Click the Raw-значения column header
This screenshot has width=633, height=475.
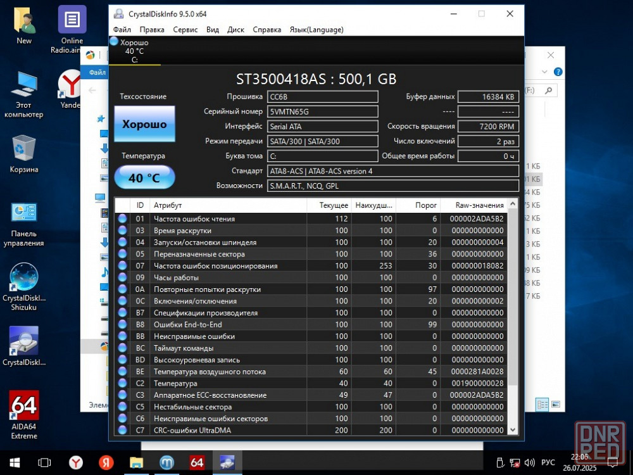[474, 205]
